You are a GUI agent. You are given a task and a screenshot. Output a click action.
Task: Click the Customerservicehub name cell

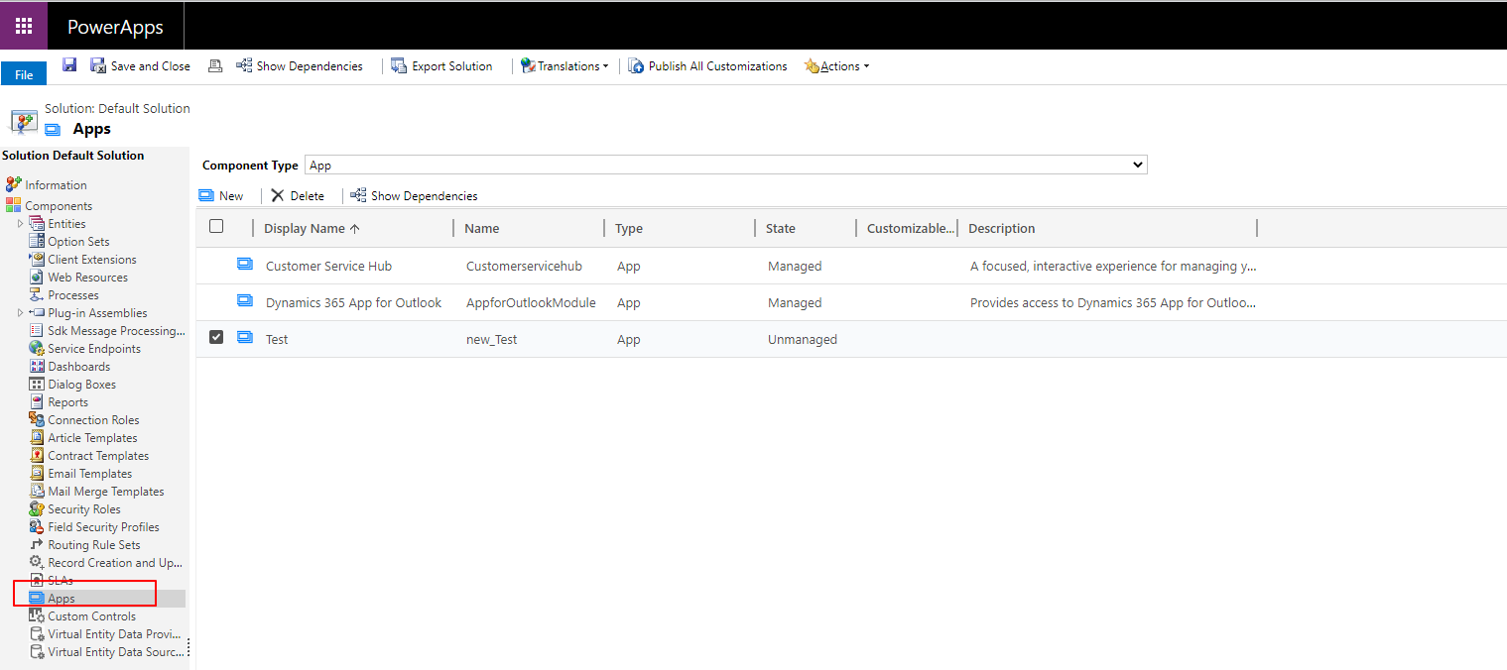coord(524,266)
